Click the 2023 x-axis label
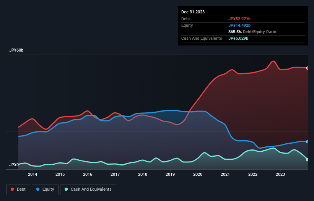 [280, 174]
